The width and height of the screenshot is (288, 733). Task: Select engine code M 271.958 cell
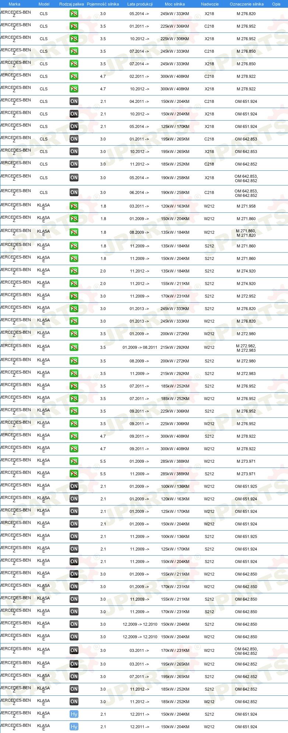[246, 206]
